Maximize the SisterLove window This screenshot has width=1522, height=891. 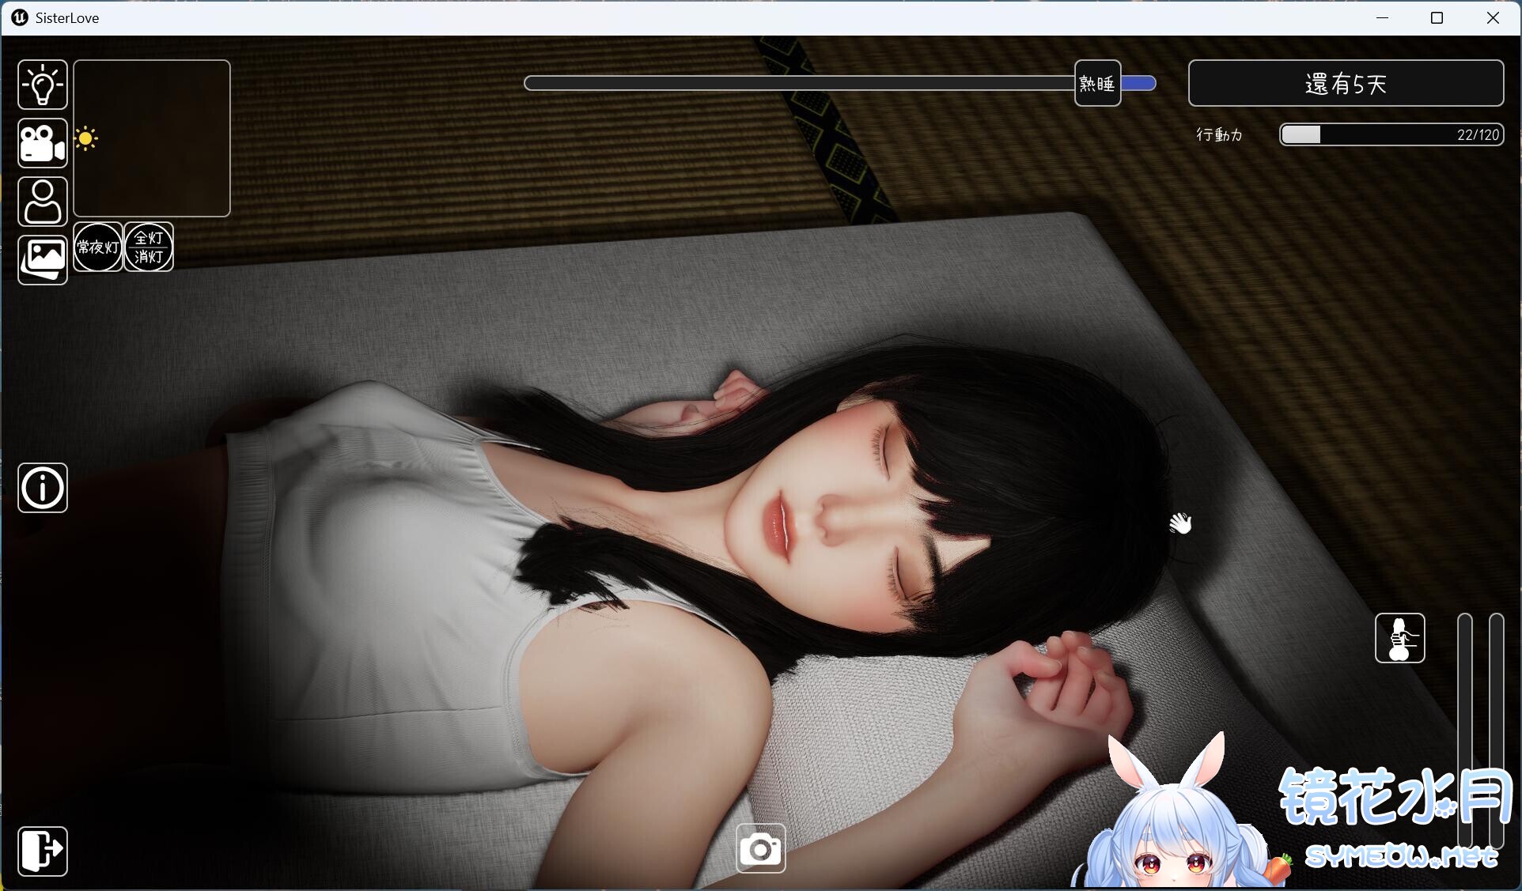[1437, 17]
